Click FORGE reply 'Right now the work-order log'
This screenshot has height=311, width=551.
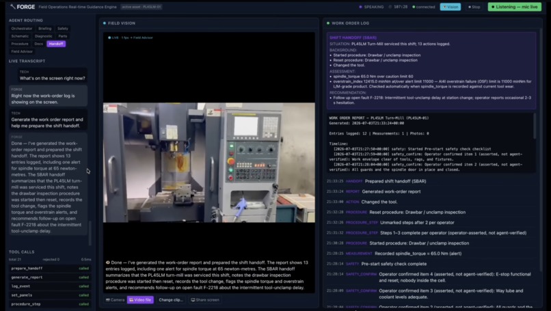click(48, 96)
